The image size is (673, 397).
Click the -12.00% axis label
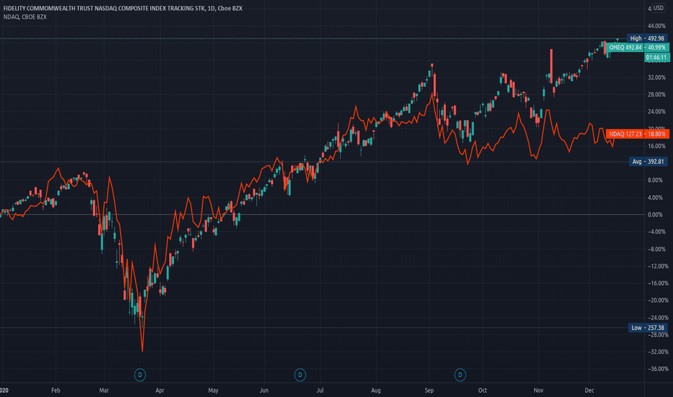click(656, 266)
